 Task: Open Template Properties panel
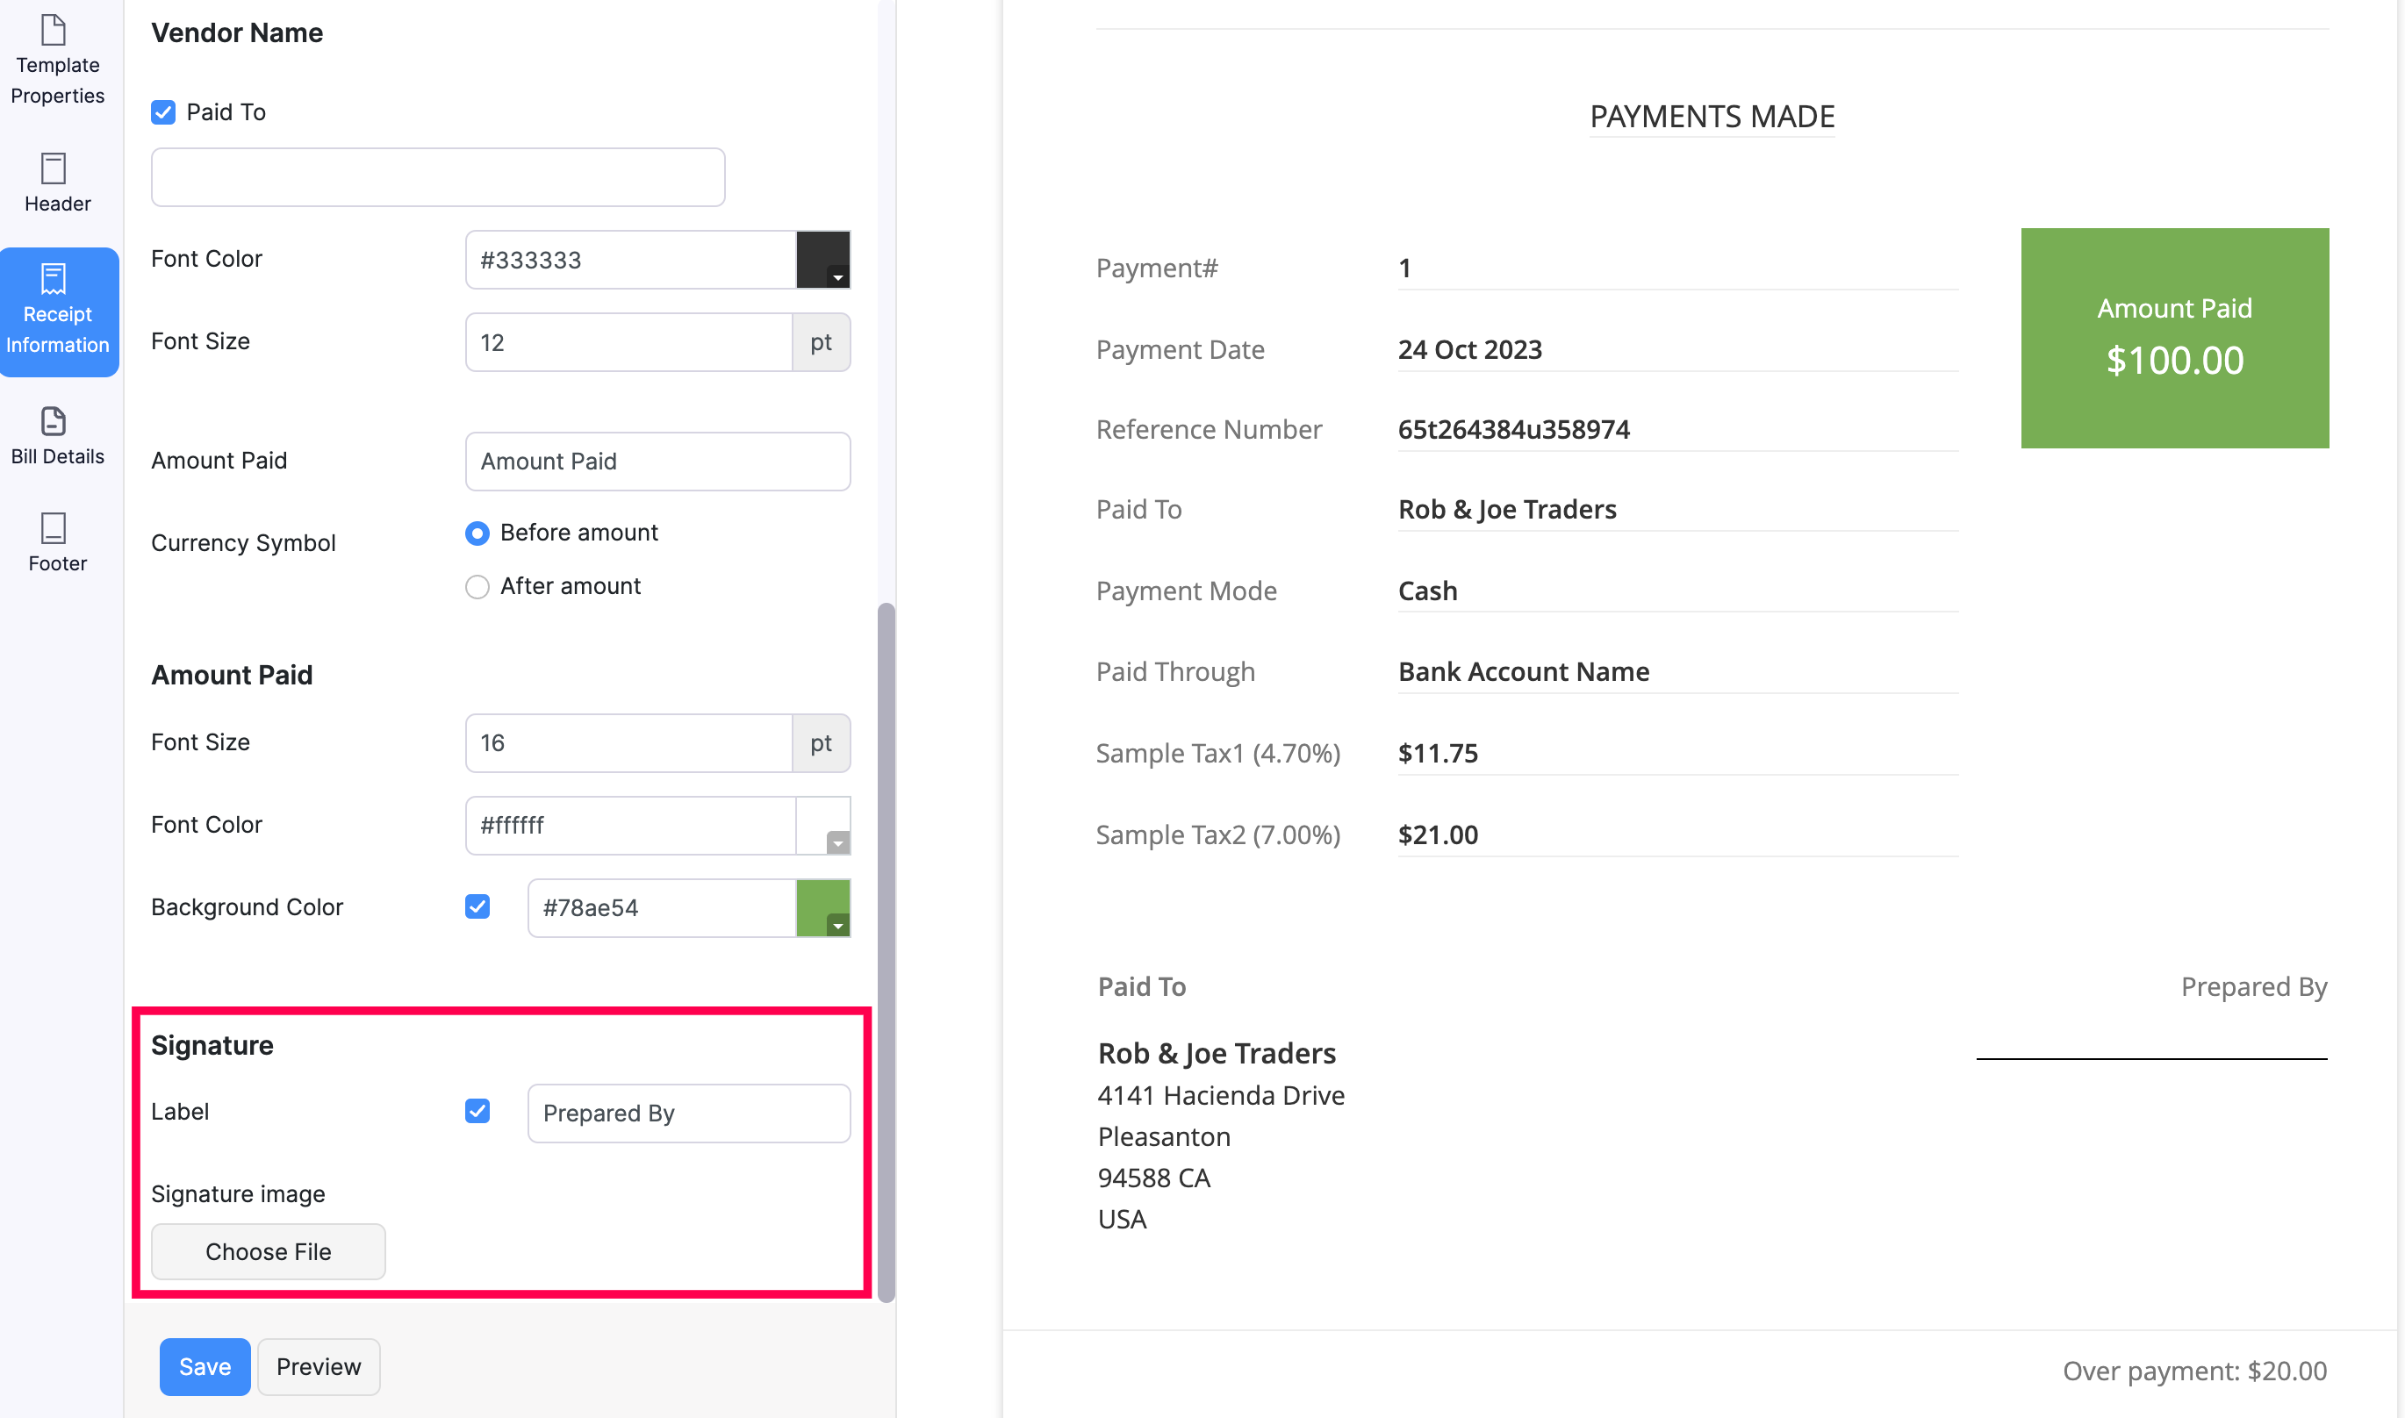pos(57,57)
